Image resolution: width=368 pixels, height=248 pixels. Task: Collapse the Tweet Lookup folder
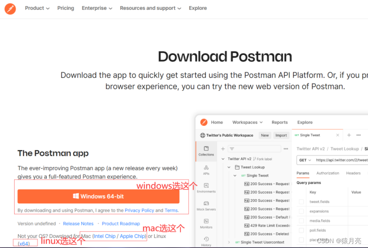click(229, 167)
